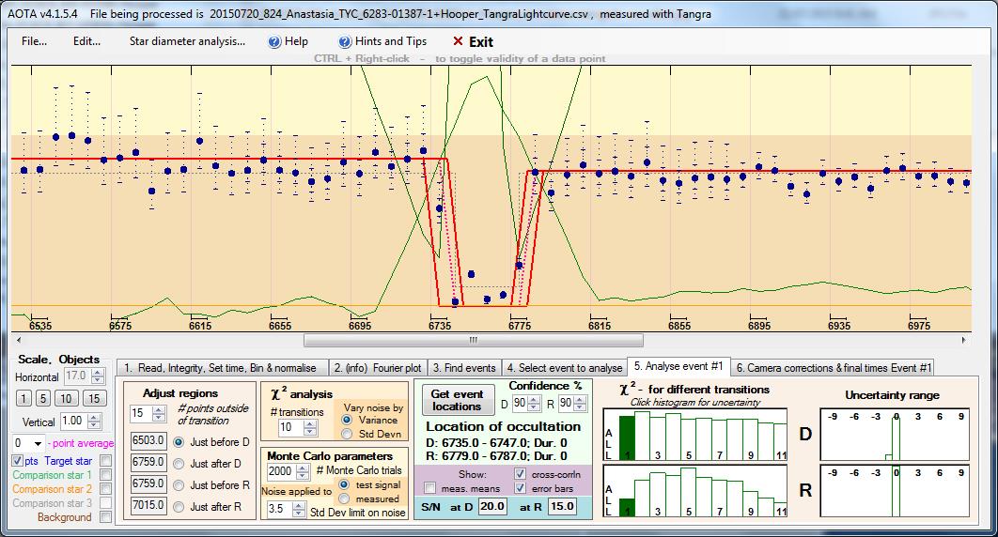Screen dimensions: 998x537
Task: Click the Monte Carlo trials value 2000
Action: point(281,471)
